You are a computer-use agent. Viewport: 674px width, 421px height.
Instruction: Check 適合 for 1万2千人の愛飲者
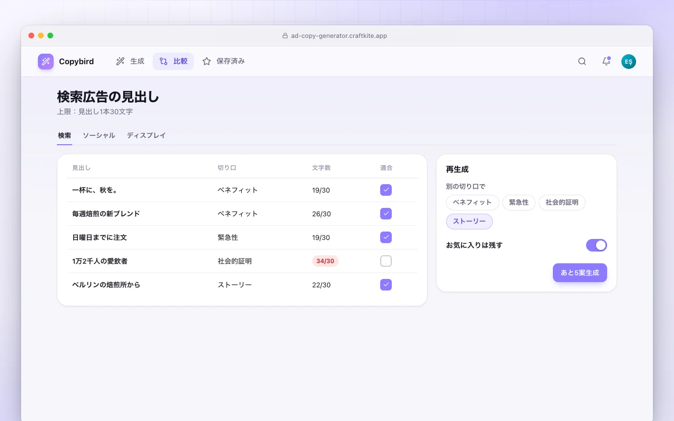pos(386,261)
